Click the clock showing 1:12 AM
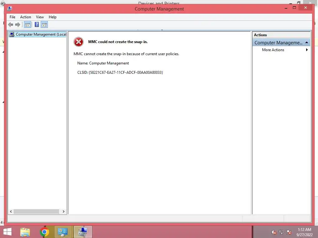Viewport: 318px width, 238px height. [x=304, y=230]
